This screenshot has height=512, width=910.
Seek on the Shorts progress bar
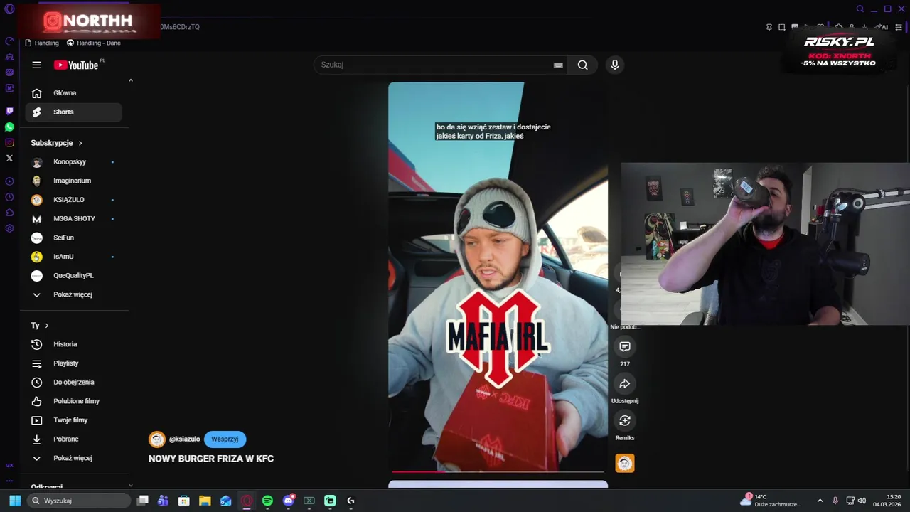498,471
